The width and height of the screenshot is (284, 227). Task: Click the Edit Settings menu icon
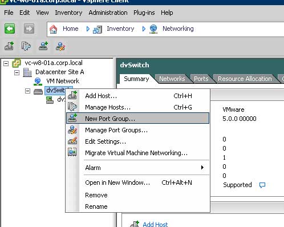(x=72, y=141)
